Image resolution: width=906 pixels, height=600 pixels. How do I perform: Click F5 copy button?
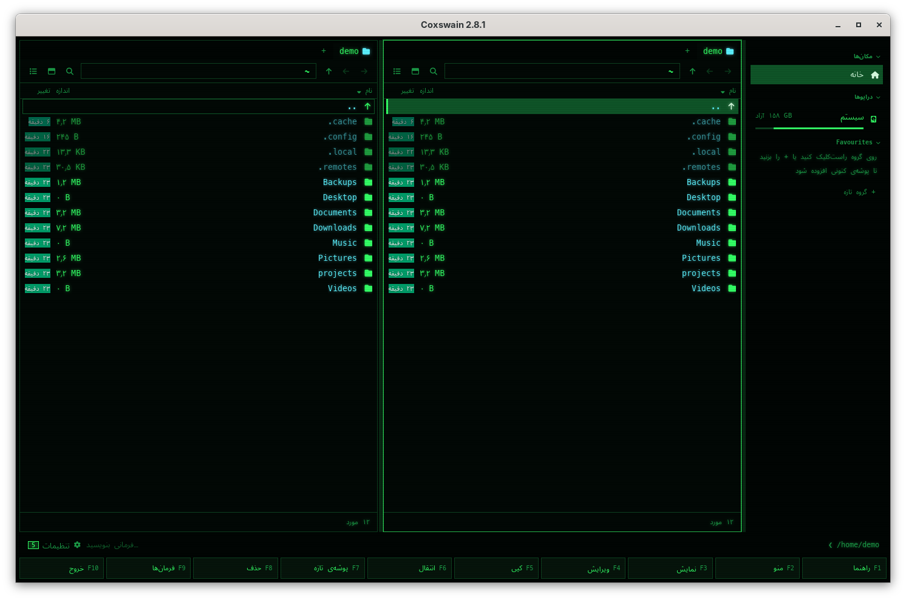496,568
